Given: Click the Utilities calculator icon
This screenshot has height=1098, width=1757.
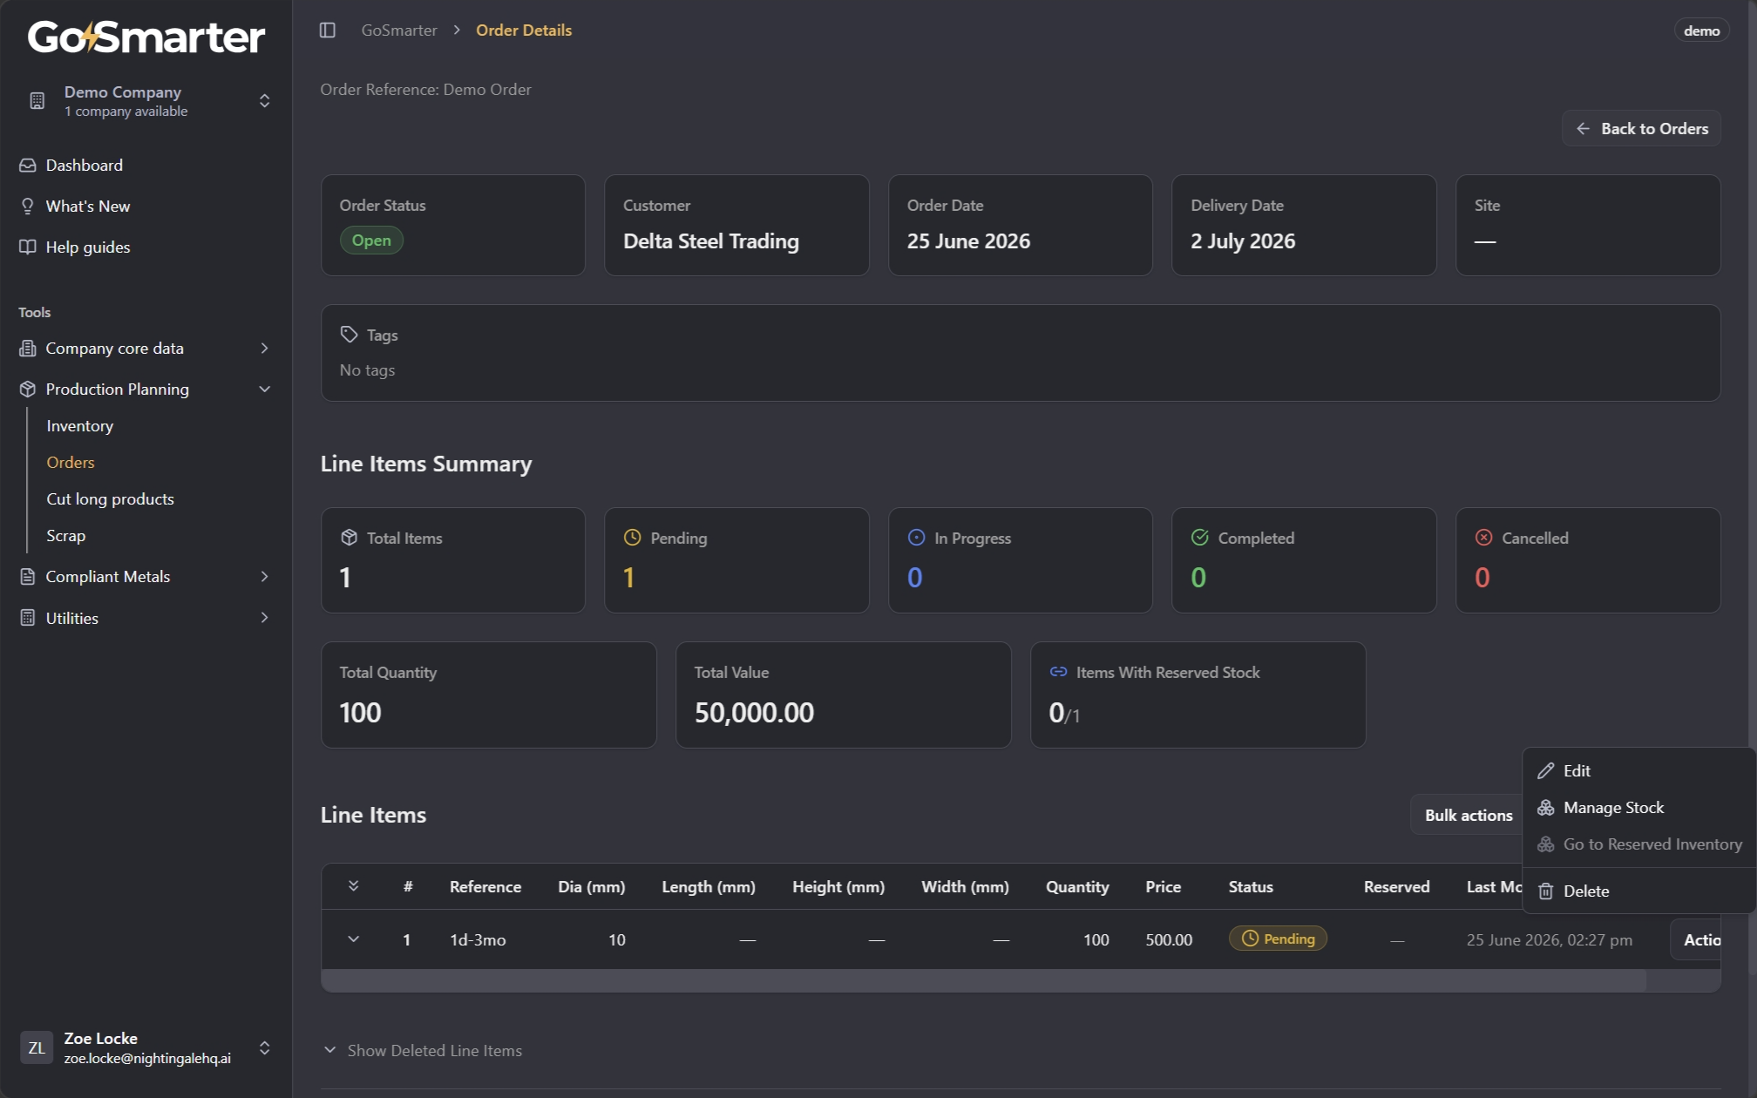Looking at the screenshot, I should click(28, 618).
